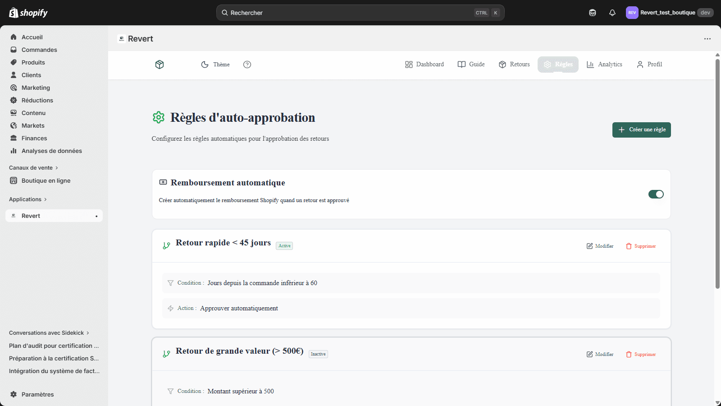Expand Applications section
This screenshot has height=406, width=721.
coord(28,199)
